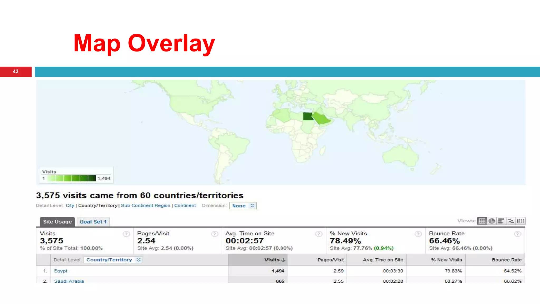This screenshot has height=304, width=540.
Task: Switch to the table (grid) view icon
Action: click(482, 221)
